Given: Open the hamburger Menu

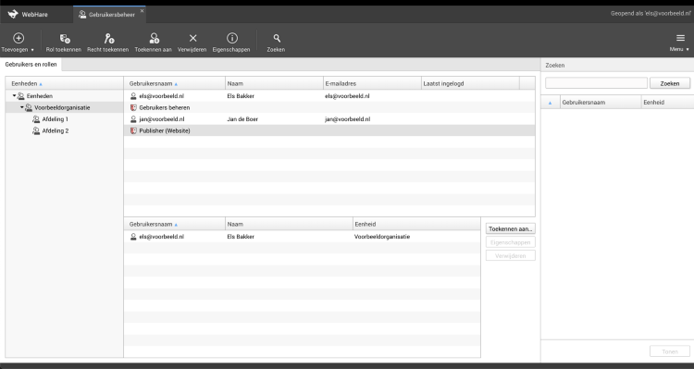Looking at the screenshot, I should (x=680, y=43).
